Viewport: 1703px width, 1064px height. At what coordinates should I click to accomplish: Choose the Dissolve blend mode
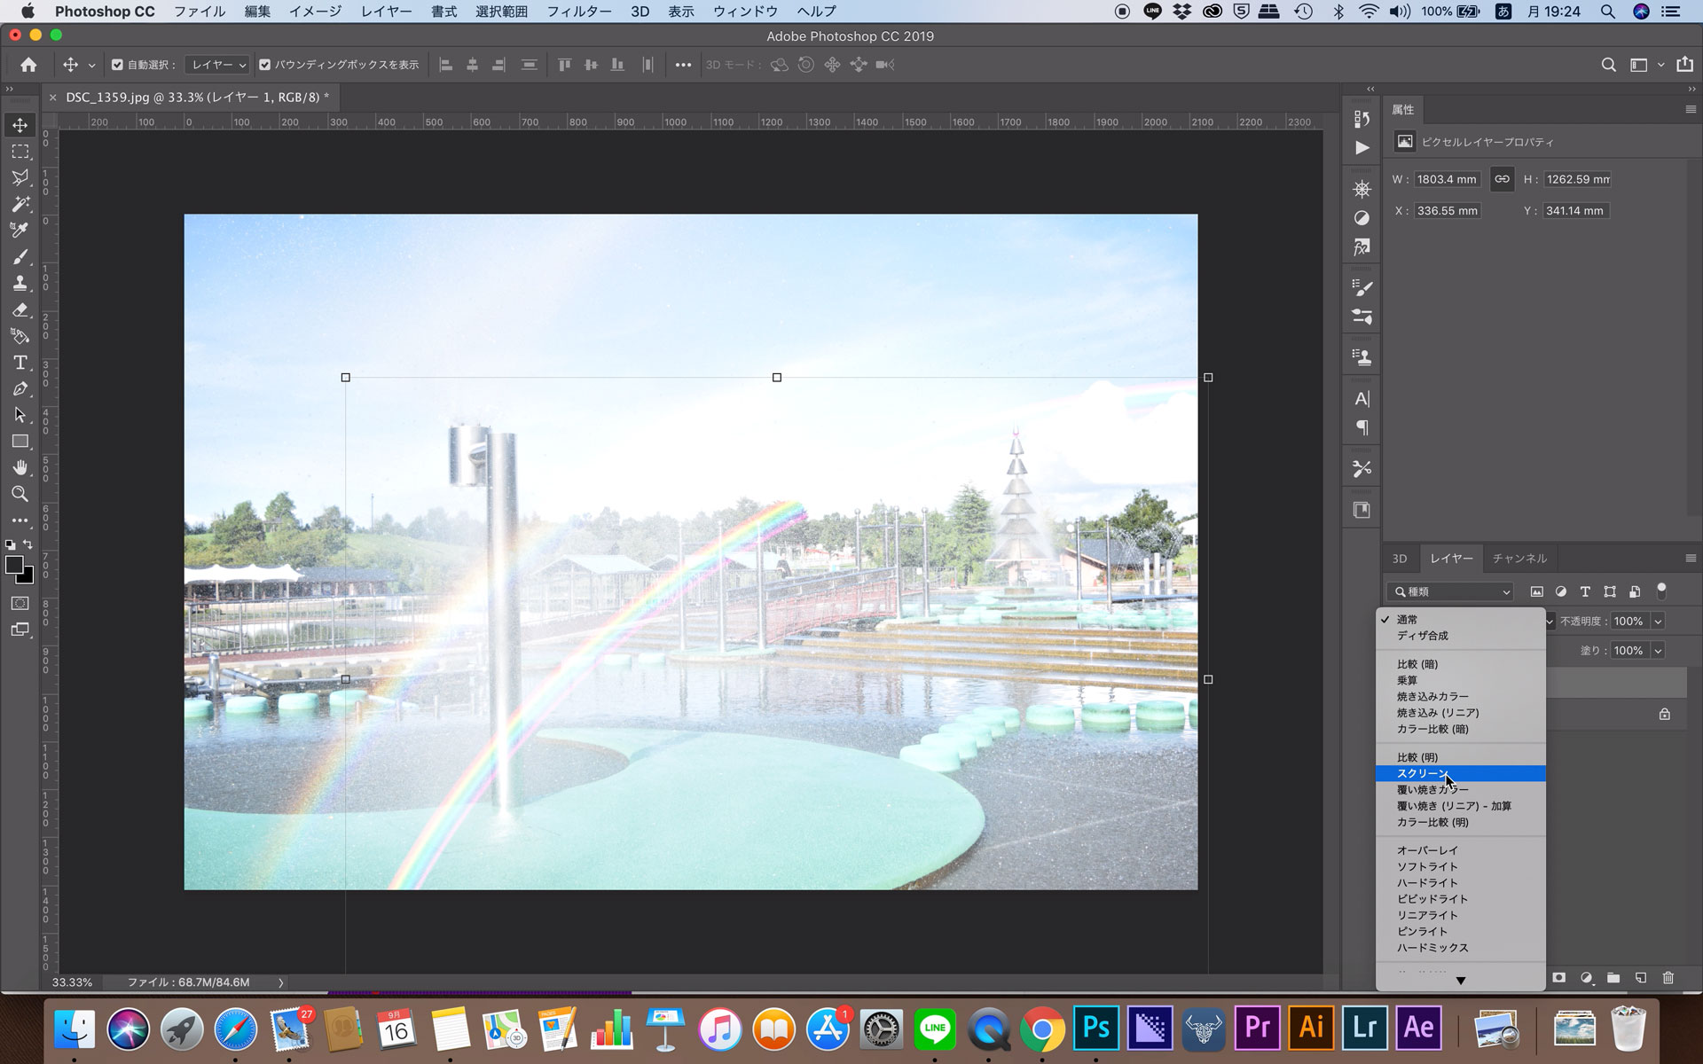pyautogui.click(x=1460, y=636)
